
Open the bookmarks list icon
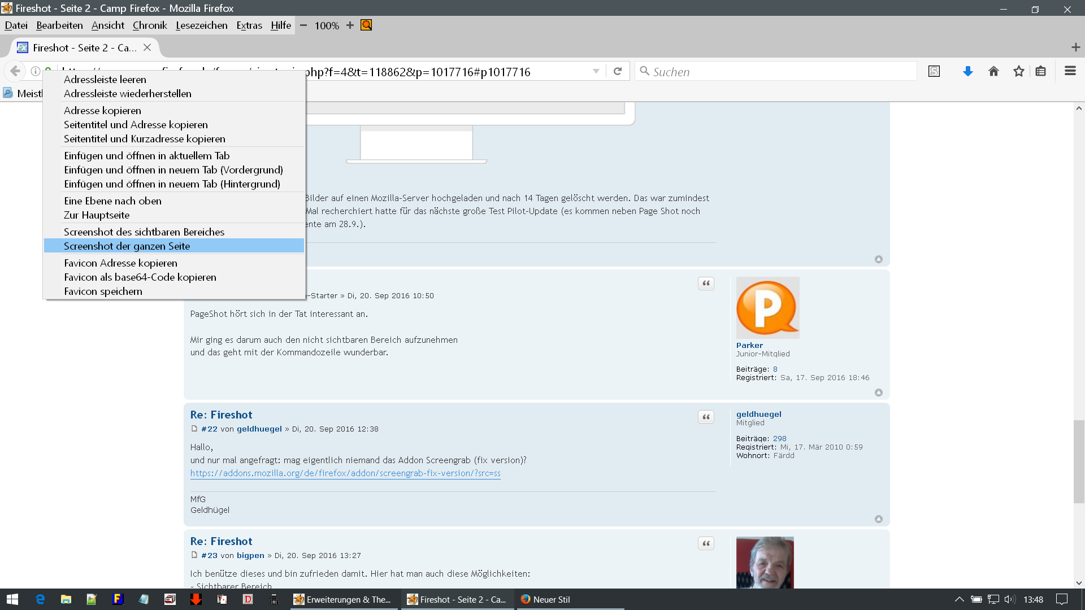[1040, 71]
